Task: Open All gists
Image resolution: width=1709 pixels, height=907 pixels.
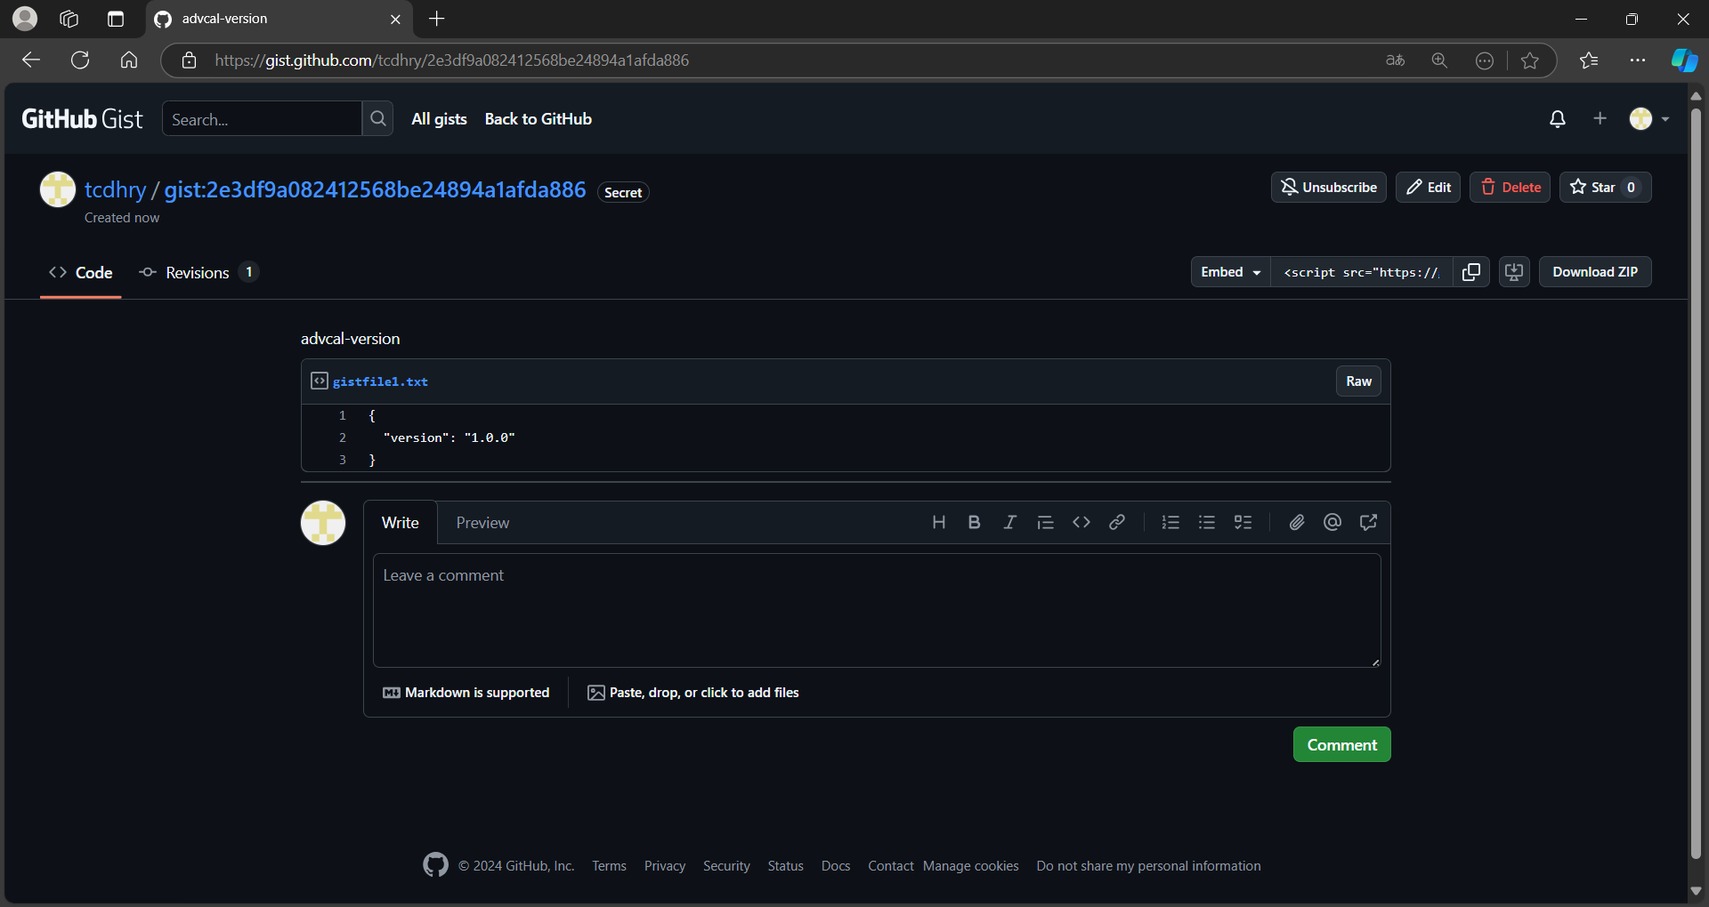Action: point(439,119)
